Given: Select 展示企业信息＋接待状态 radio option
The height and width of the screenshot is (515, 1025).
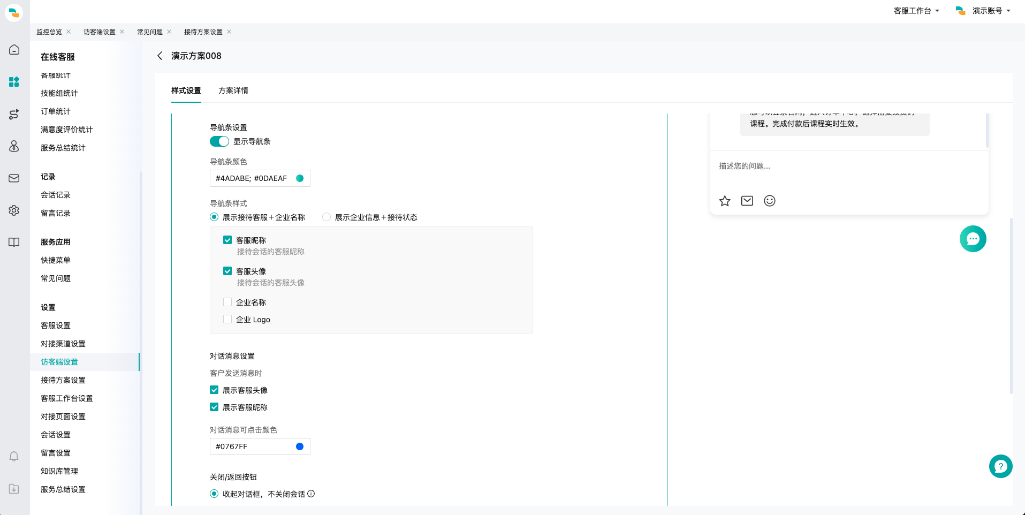Looking at the screenshot, I should coord(327,217).
